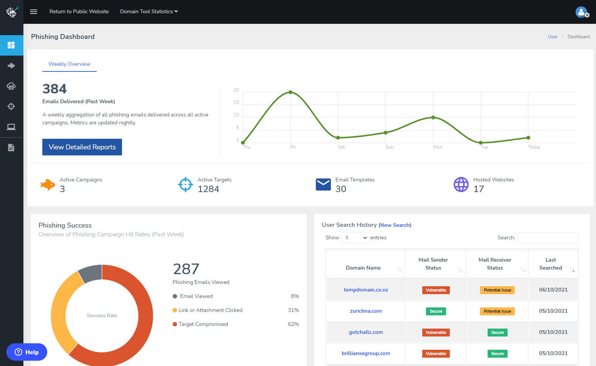
Task: Open the fish campaigns sidebar icon
Action: click(11, 66)
